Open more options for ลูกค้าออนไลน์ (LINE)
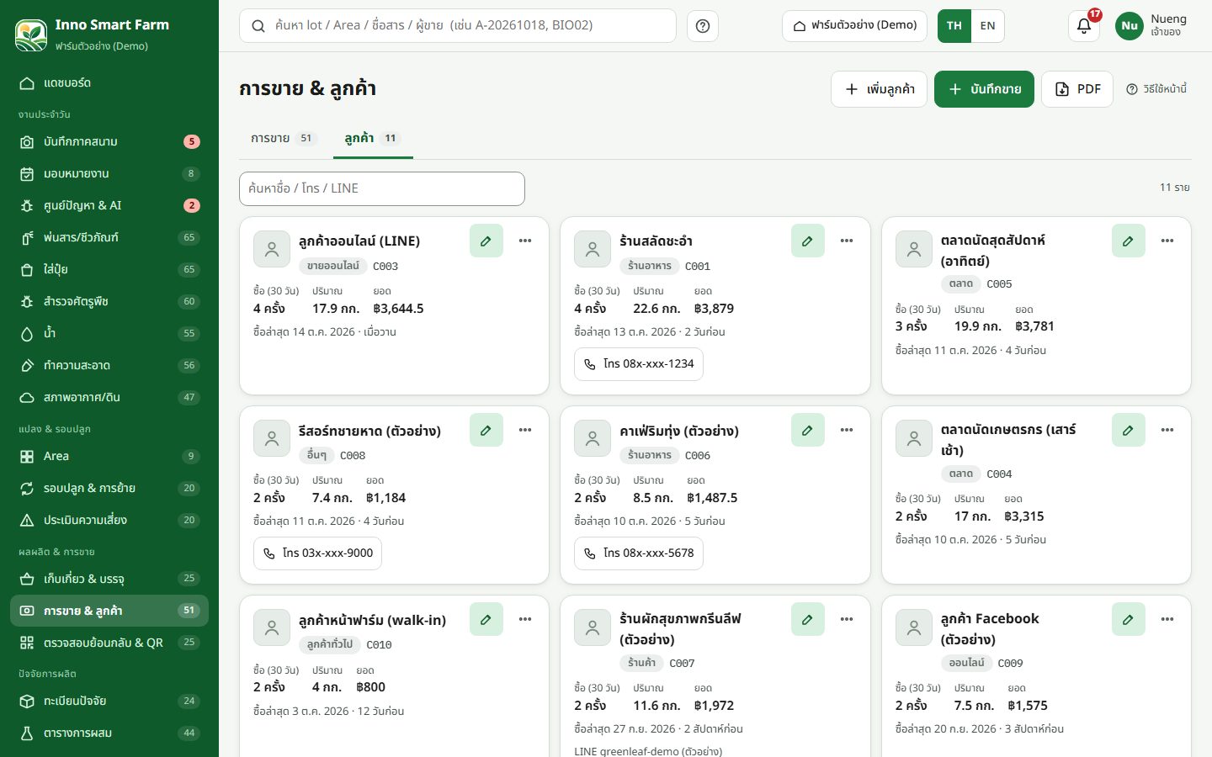1212x757 pixels. pyautogui.click(x=525, y=241)
